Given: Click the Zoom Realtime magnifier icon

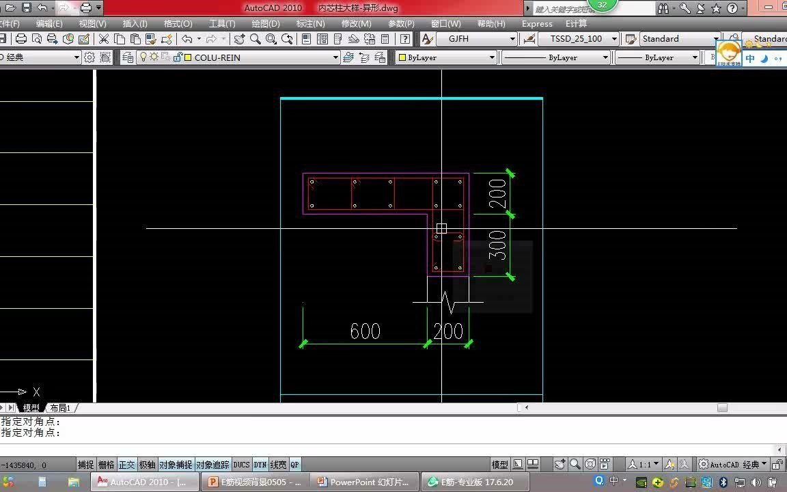Looking at the screenshot, I should pyautogui.click(x=256, y=39).
